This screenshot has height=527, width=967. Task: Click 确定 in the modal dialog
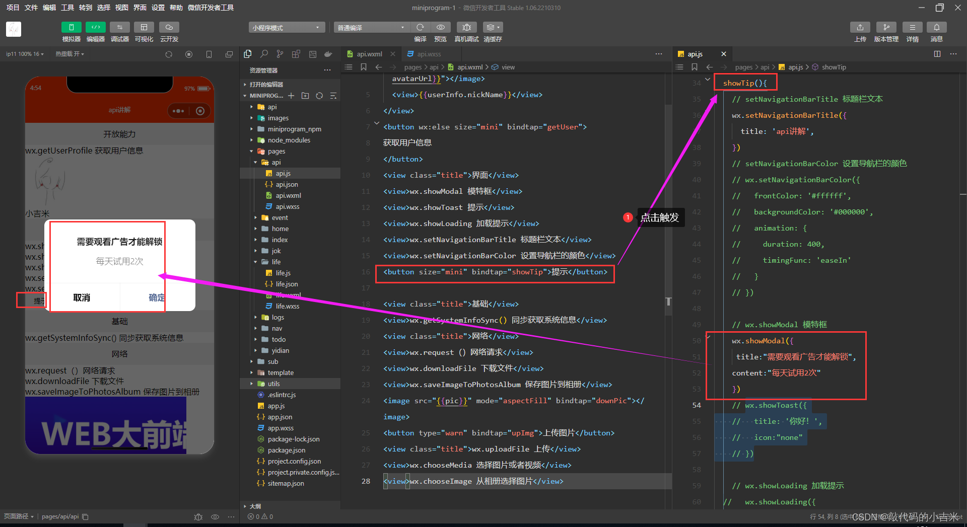[x=157, y=297]
